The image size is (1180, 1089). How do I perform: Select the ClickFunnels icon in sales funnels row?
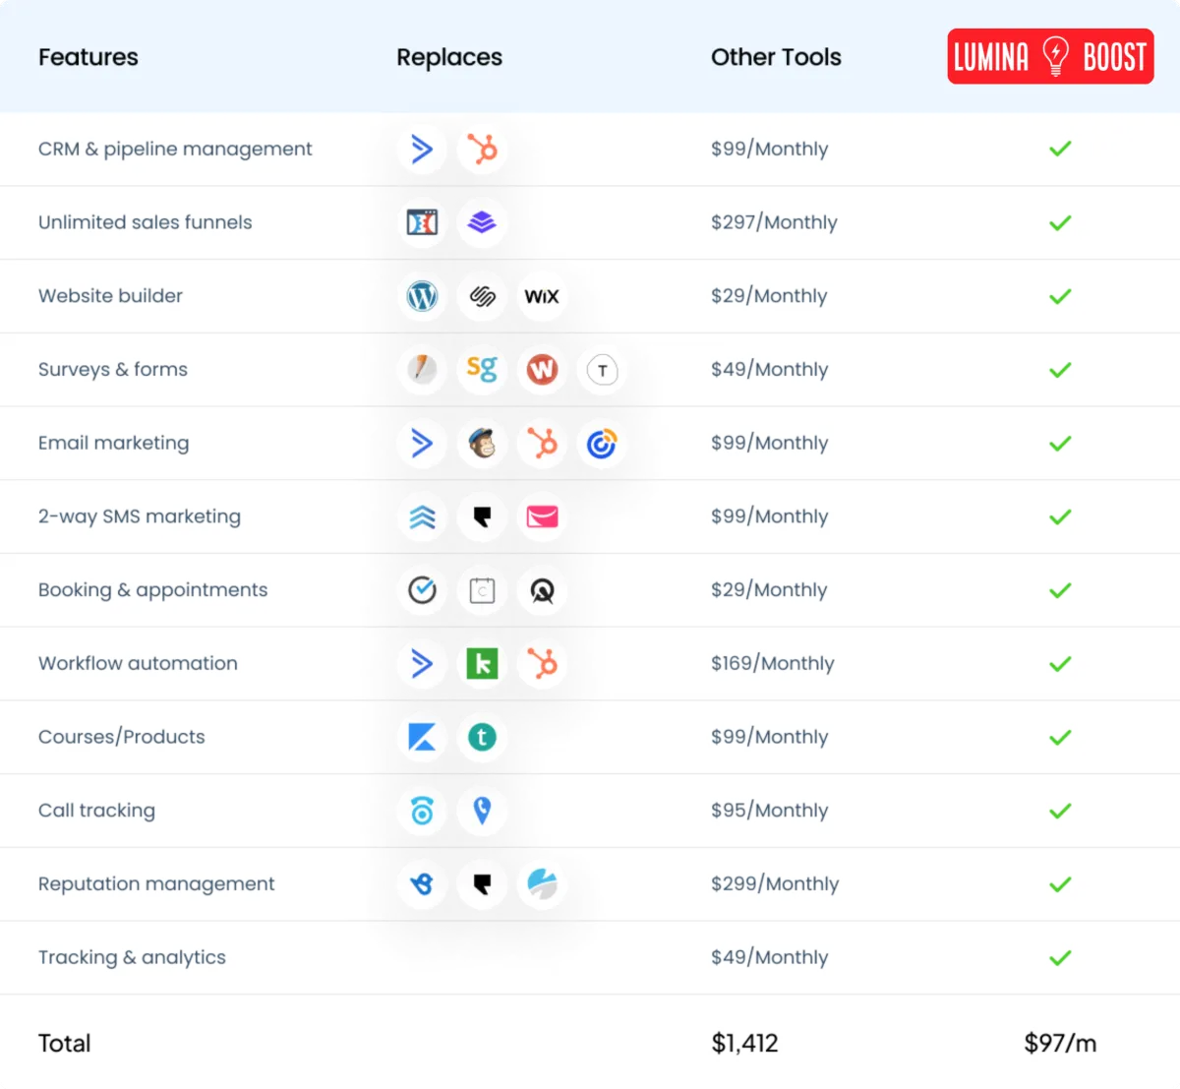(x=422, y=222)
